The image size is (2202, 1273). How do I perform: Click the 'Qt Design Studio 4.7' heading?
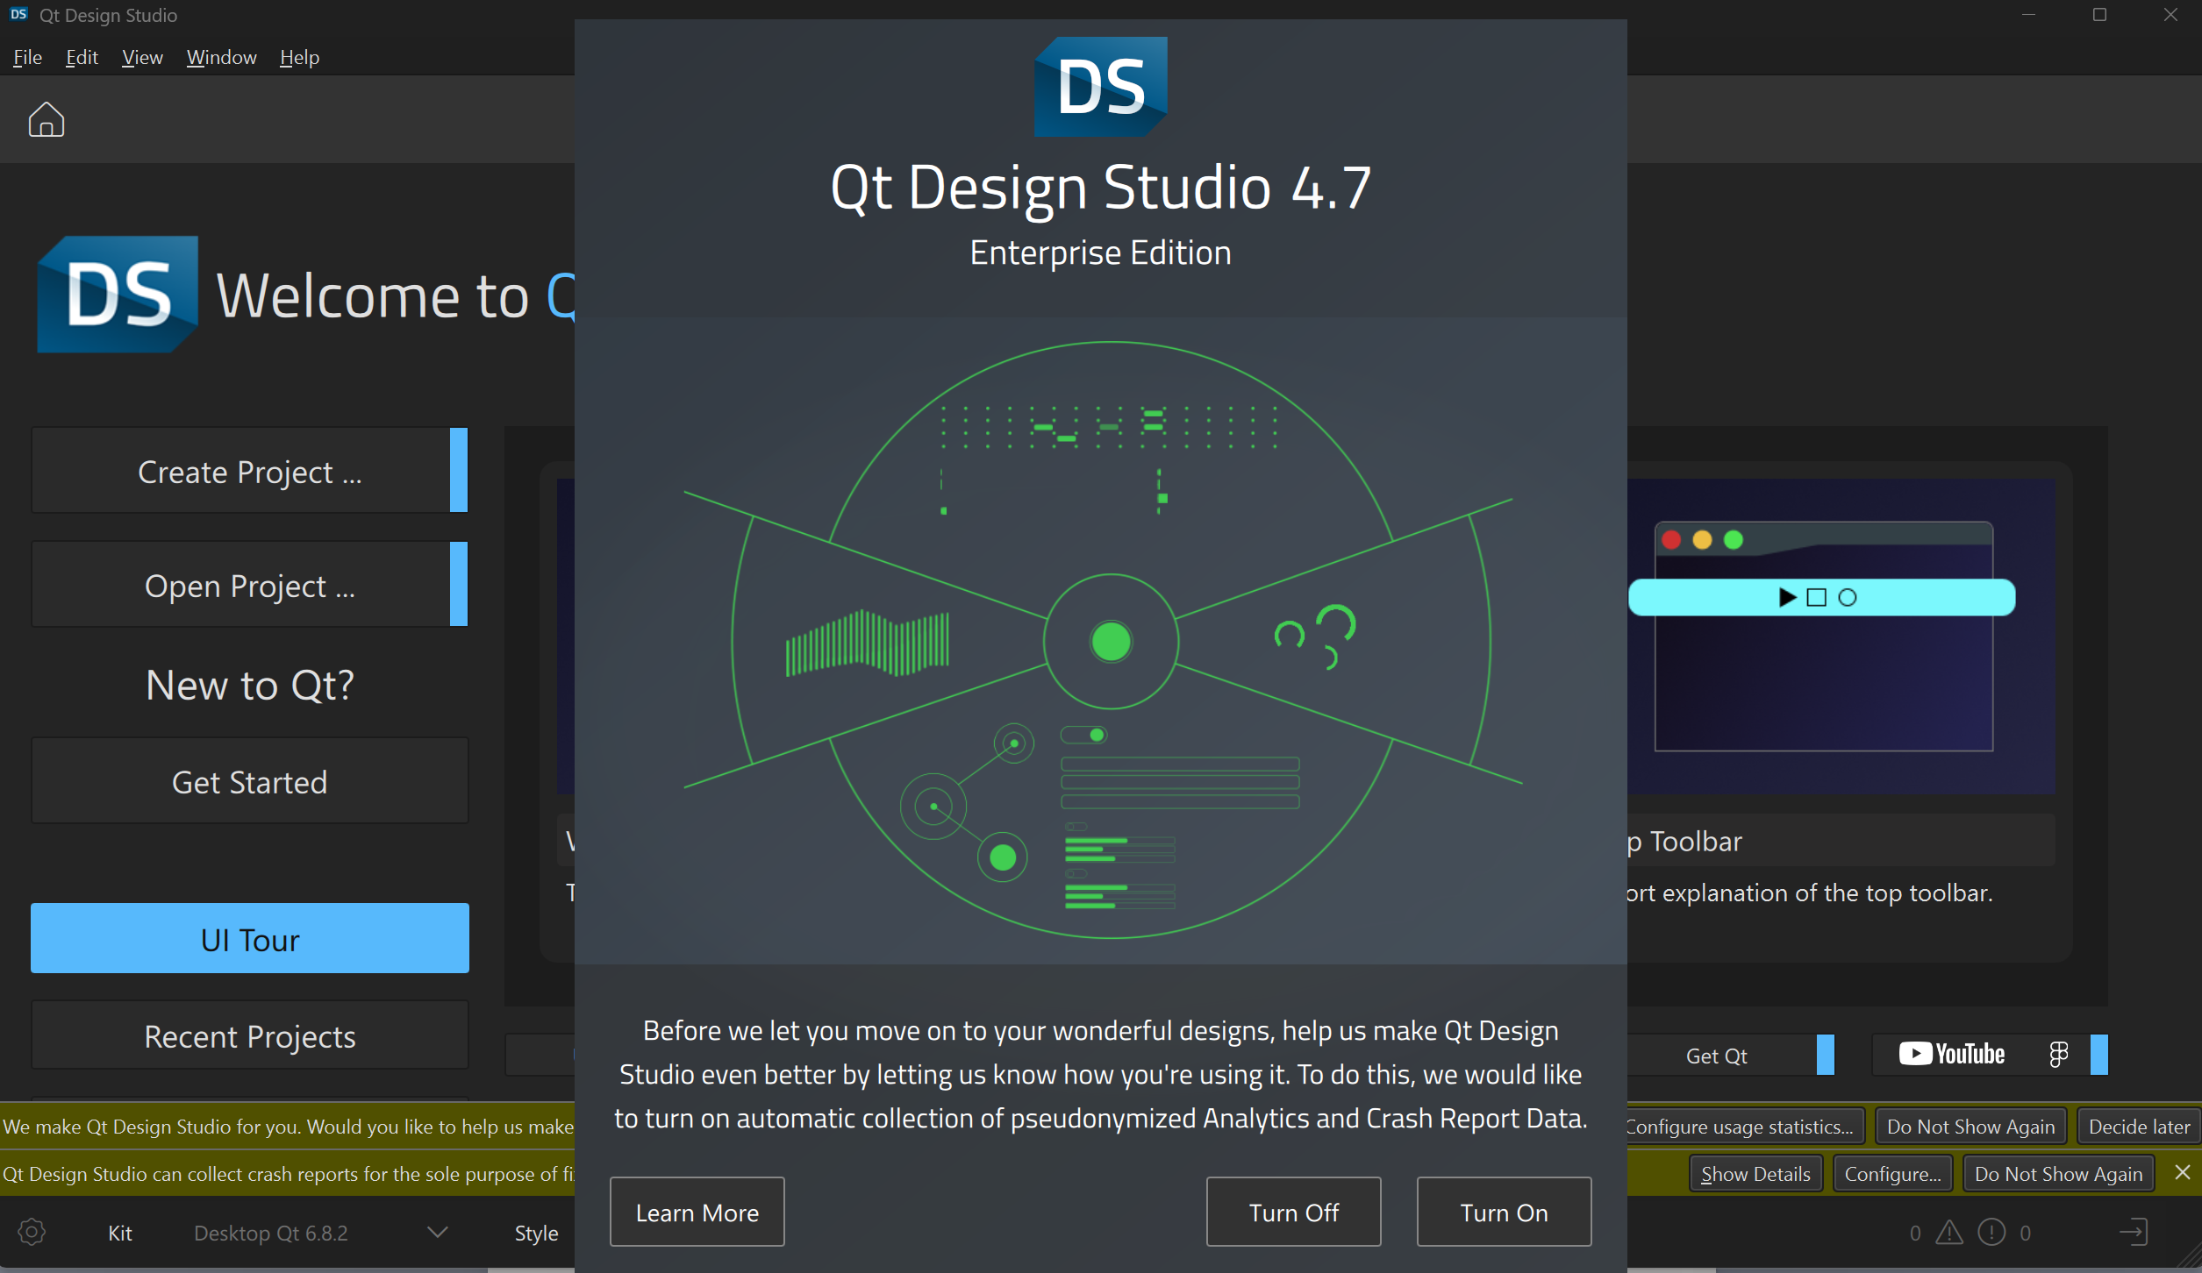[x=1100, y=187]
